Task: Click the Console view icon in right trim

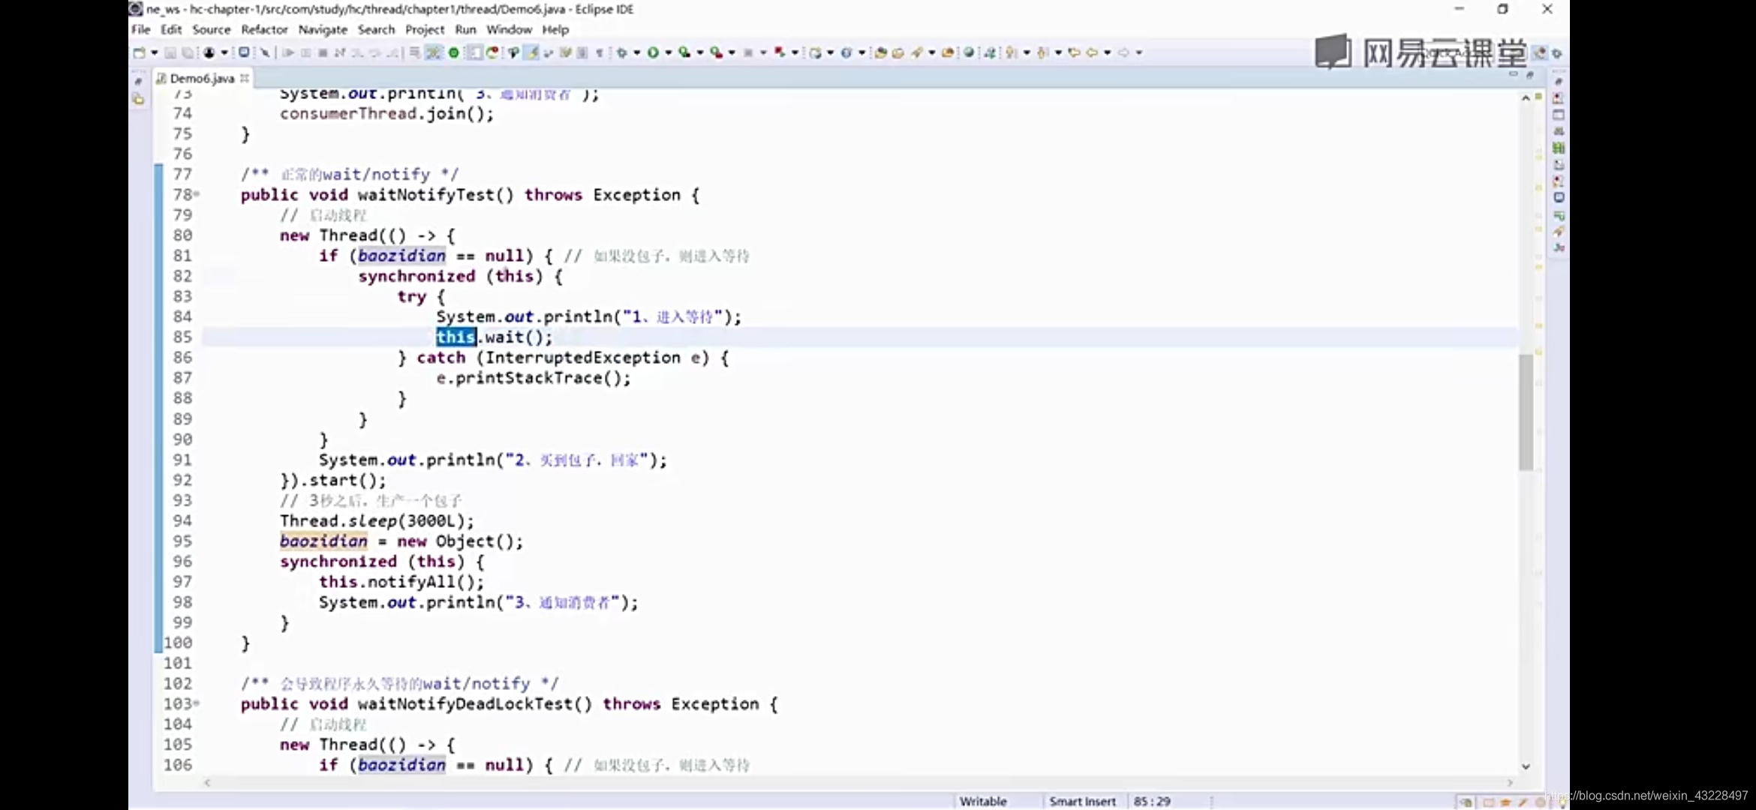Action: 1559,197
